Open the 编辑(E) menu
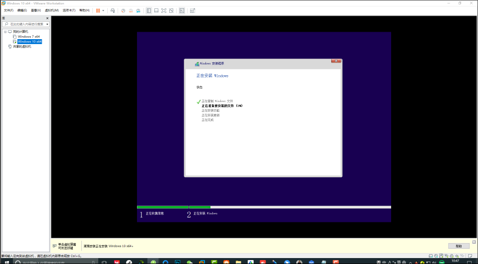 coord(22,10)
